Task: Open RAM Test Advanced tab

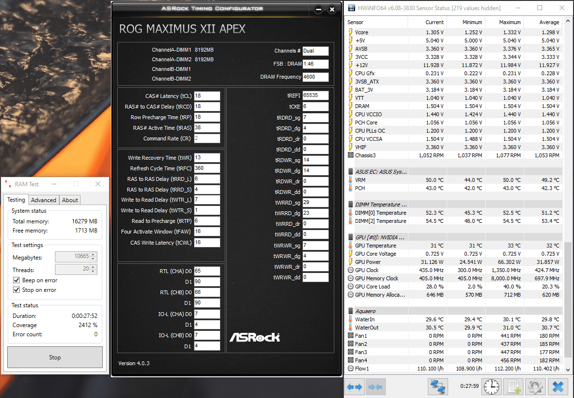Action: click(43, 200)
